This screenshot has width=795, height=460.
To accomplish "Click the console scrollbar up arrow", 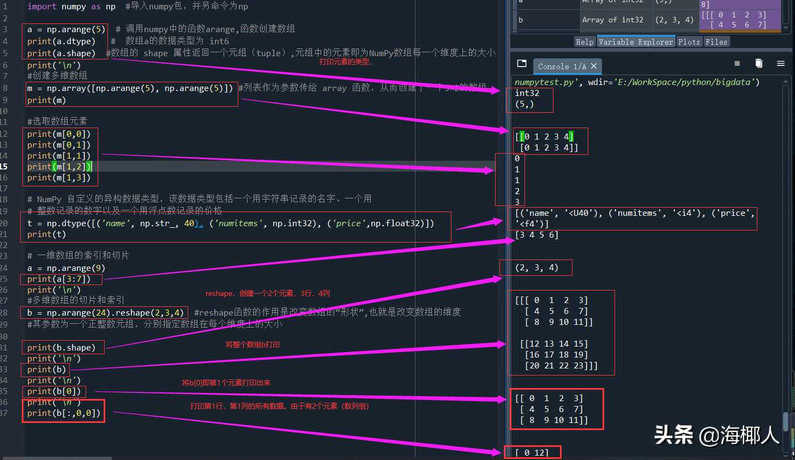I will tap(786, 82).
